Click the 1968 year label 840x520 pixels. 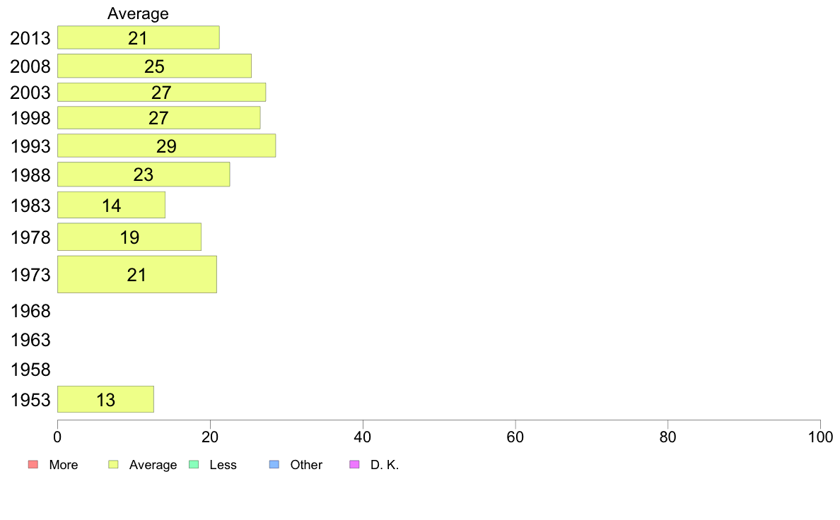tap(30, 311)
